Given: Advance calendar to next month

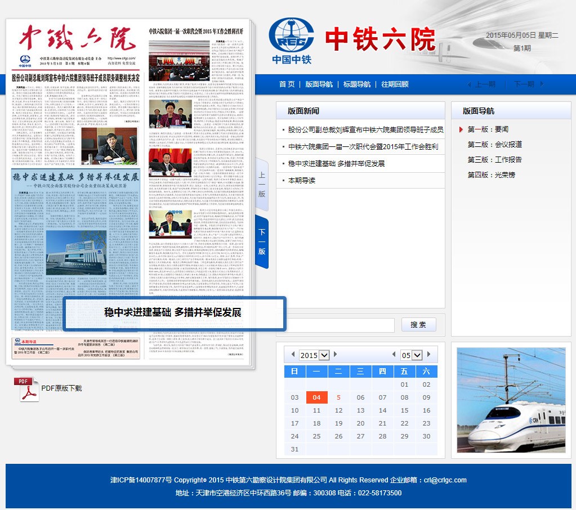Looking at the screenshot, I should [429, 355].
